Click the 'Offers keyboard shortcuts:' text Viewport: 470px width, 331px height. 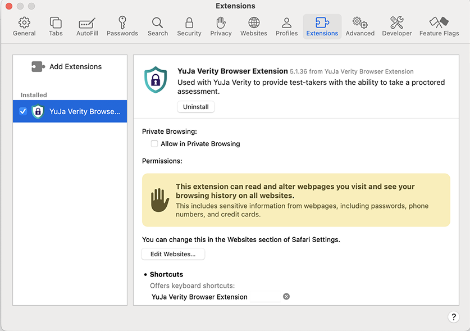click(193, 285)
